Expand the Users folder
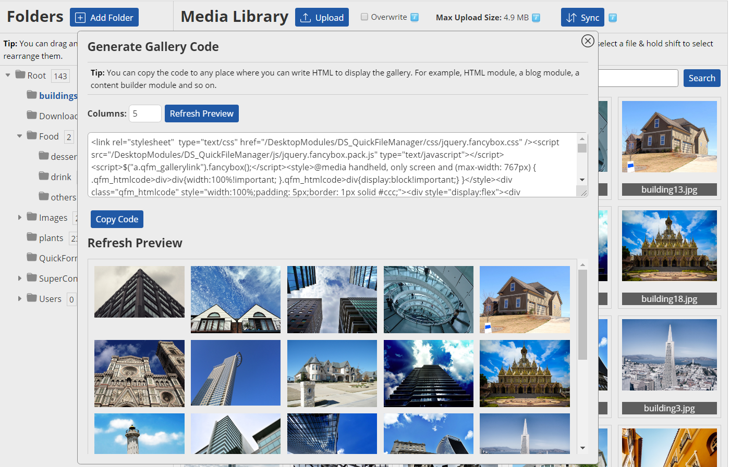Screen dimensions: 730x467 click(x=19, y=299)
